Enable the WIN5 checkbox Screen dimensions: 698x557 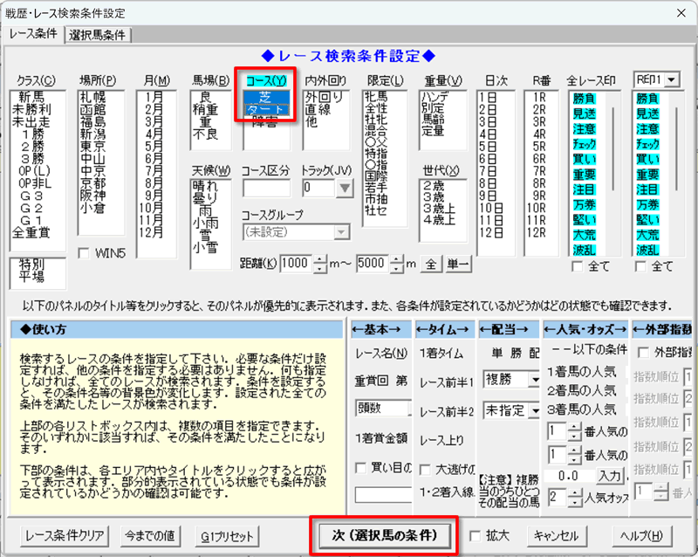point(85,253)
